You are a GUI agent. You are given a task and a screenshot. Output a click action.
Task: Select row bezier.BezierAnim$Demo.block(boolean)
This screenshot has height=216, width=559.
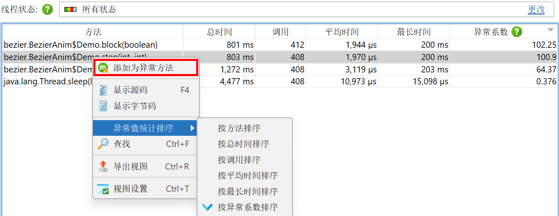click(x=280, y=45)
